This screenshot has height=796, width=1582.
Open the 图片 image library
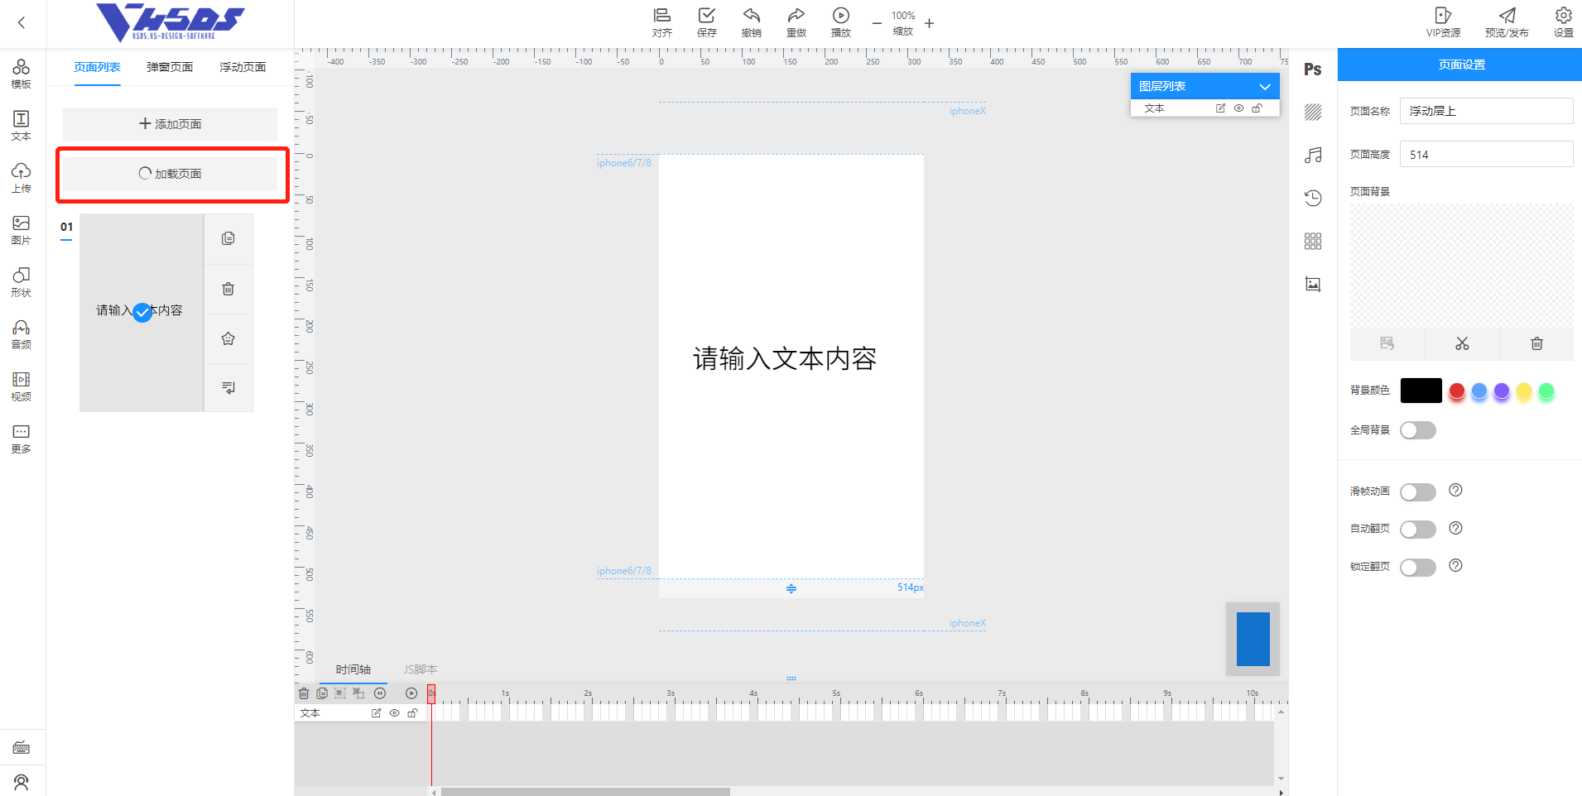(22, 230)
